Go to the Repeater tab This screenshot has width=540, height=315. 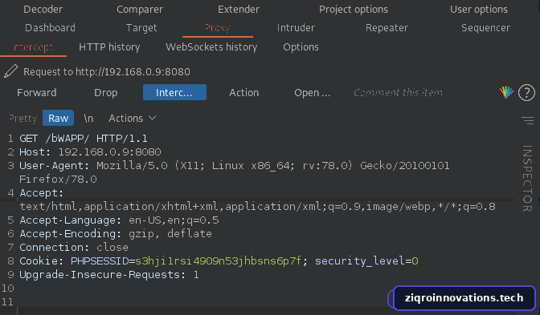[387, 28]
